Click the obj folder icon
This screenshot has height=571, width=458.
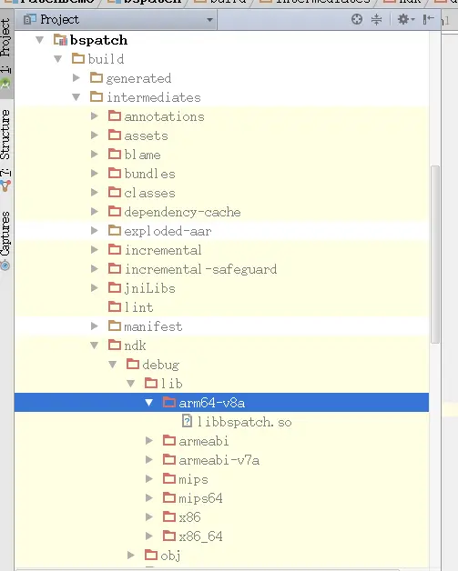pos(151,555)
